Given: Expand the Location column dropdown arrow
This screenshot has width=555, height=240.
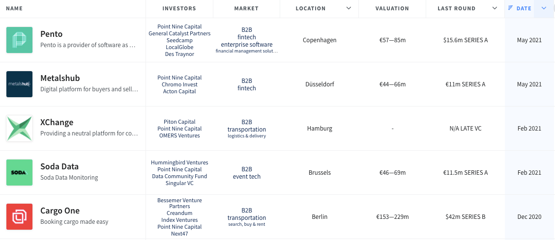Looking at the screenshot, I should (349, 8).
